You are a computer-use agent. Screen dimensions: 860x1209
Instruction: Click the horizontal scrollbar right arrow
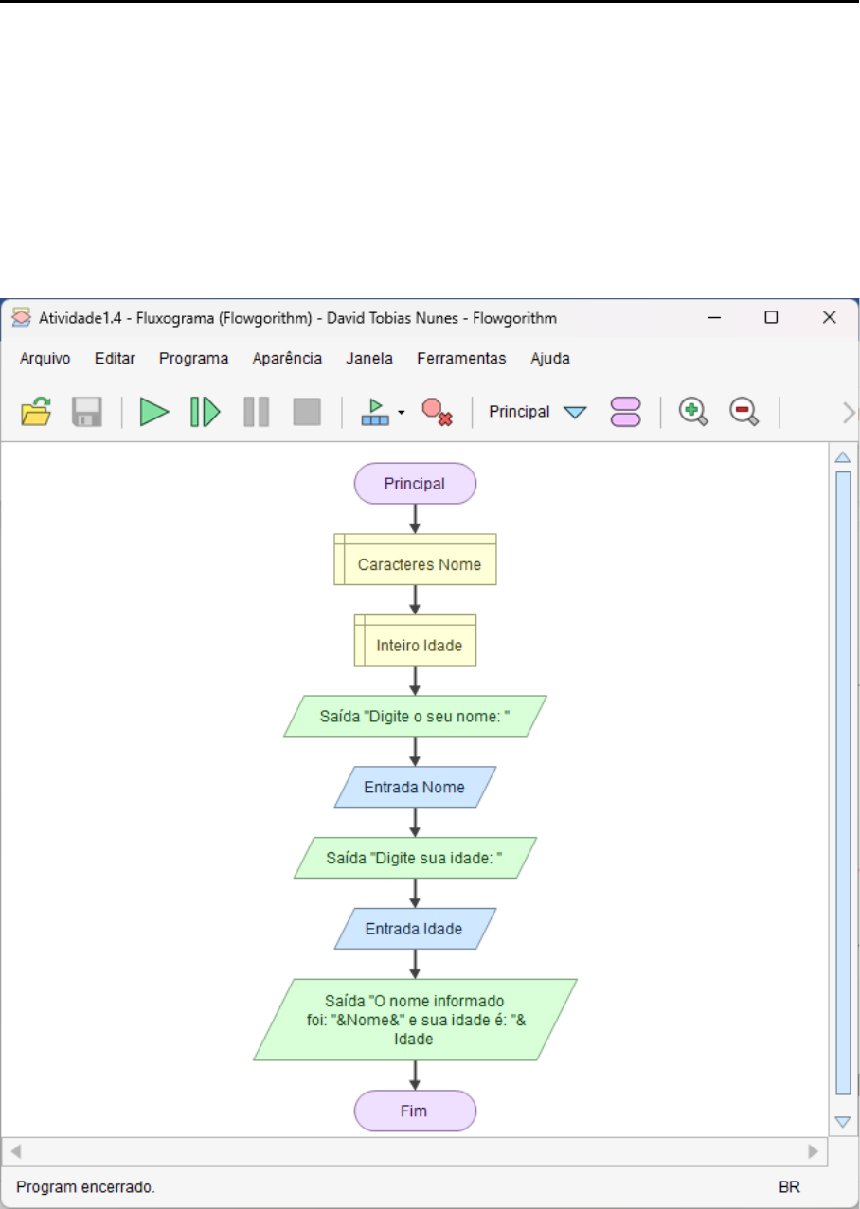pos(814,1151)
